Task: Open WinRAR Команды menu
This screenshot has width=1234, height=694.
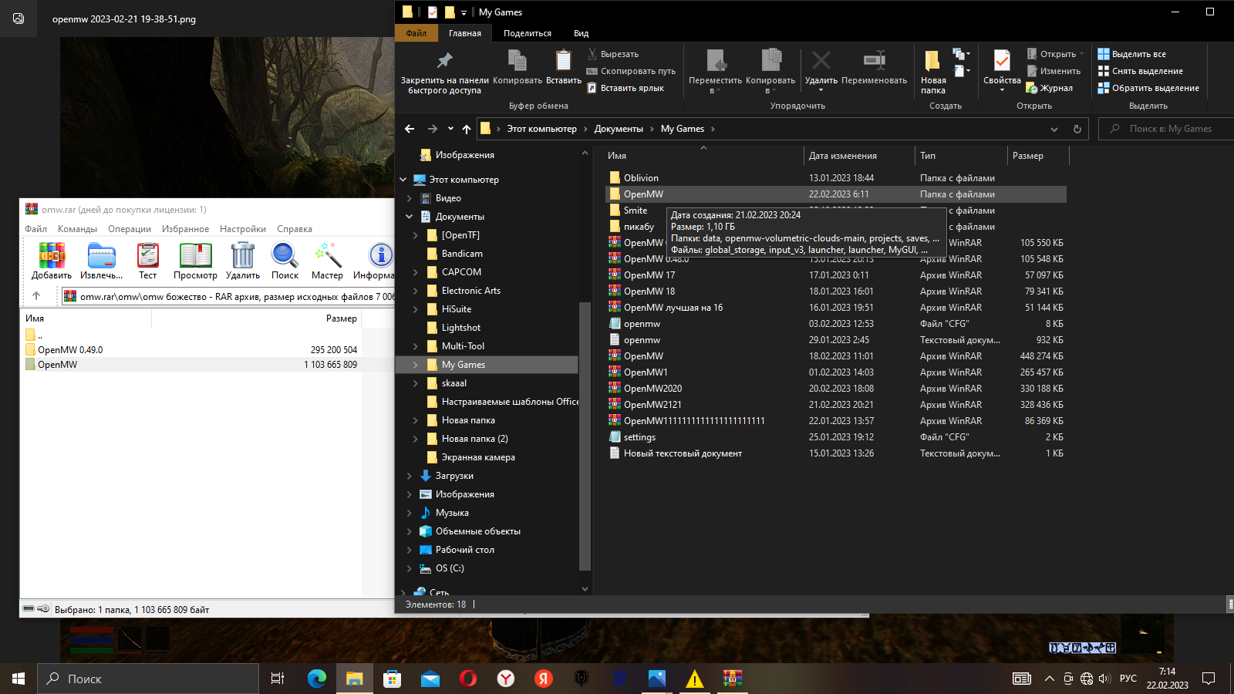Action: tap(77, 229)
